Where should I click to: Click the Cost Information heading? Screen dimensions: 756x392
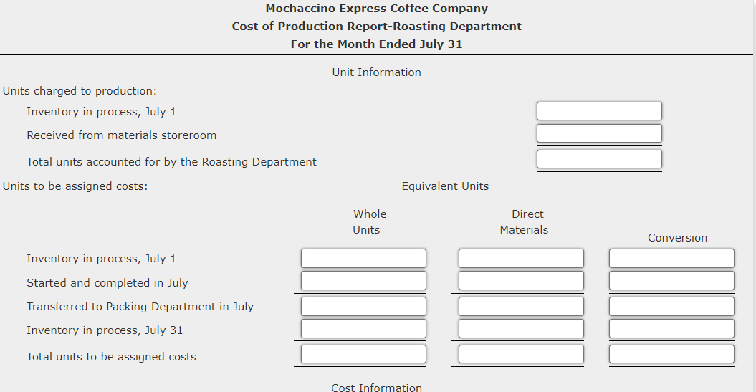coord(376,387)
